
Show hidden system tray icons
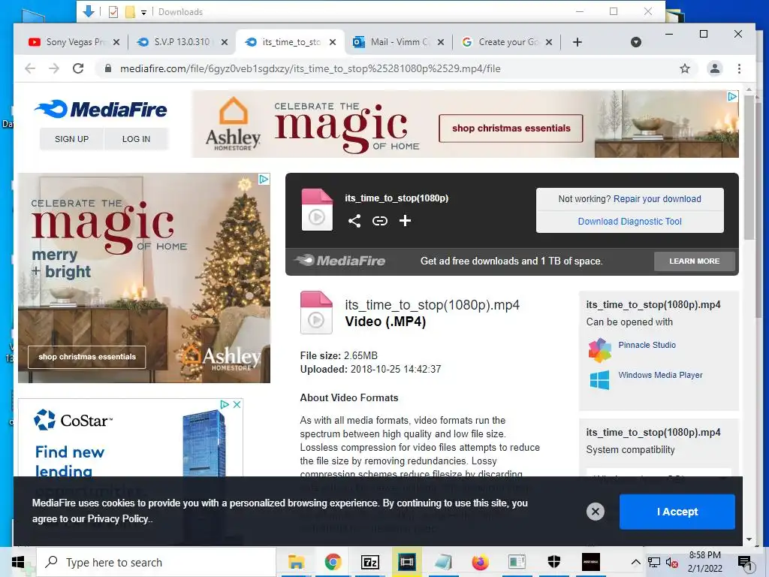(x=635, y=562)
